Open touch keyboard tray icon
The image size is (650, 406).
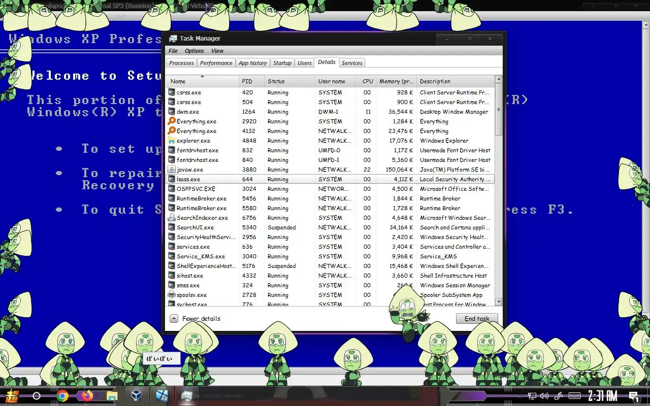[x=574, y=396]
